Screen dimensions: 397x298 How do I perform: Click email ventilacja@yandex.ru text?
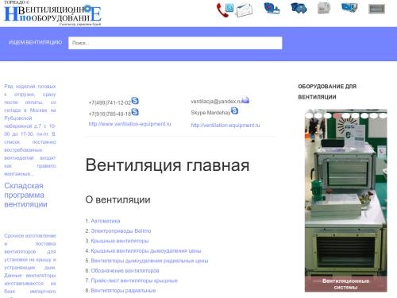[216, 102]
